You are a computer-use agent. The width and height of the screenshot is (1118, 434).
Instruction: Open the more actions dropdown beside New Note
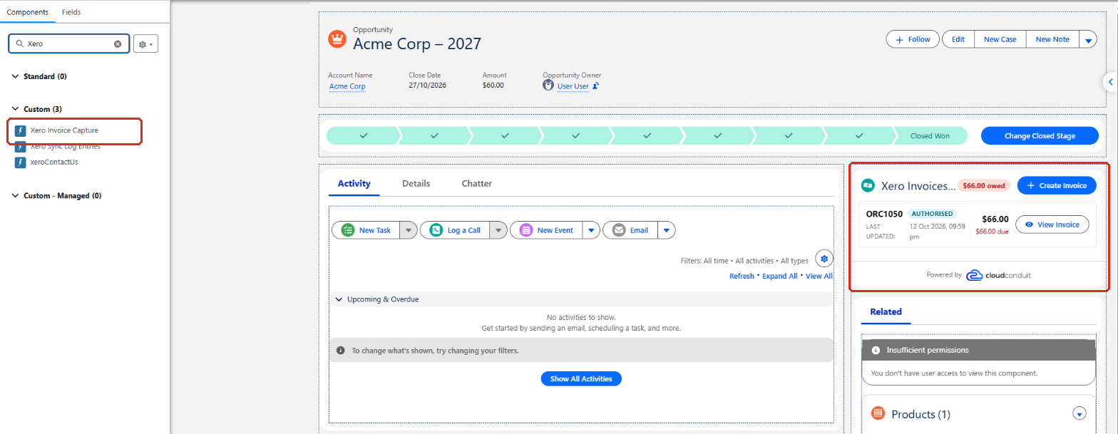click(1089, 40)
